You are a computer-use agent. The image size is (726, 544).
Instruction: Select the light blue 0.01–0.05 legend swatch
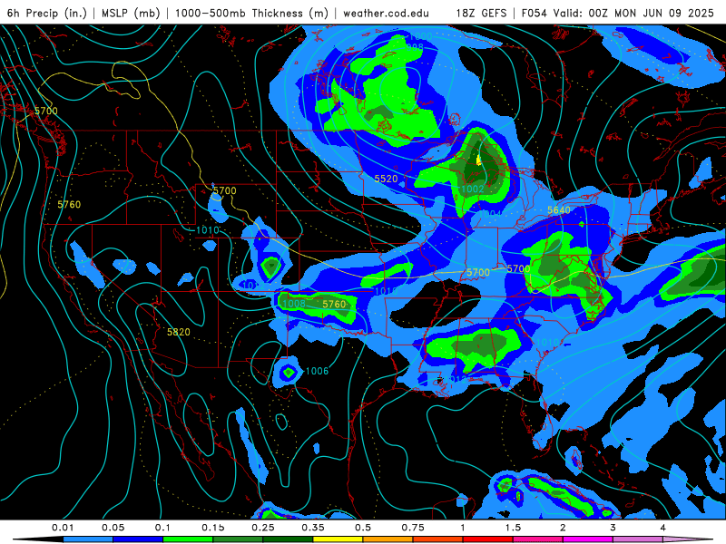point(88,539)
